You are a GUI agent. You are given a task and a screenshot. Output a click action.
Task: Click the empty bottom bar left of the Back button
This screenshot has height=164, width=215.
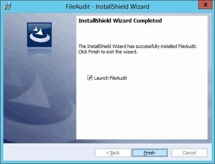click(49, 153)
